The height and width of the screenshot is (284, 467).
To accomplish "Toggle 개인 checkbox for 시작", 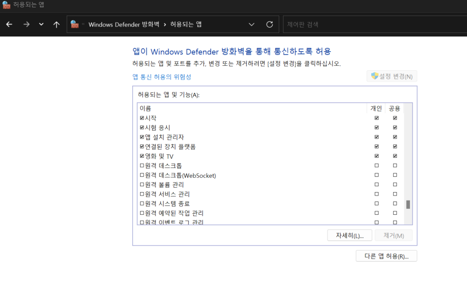I will pyautogui.click(x=377, y=118).
